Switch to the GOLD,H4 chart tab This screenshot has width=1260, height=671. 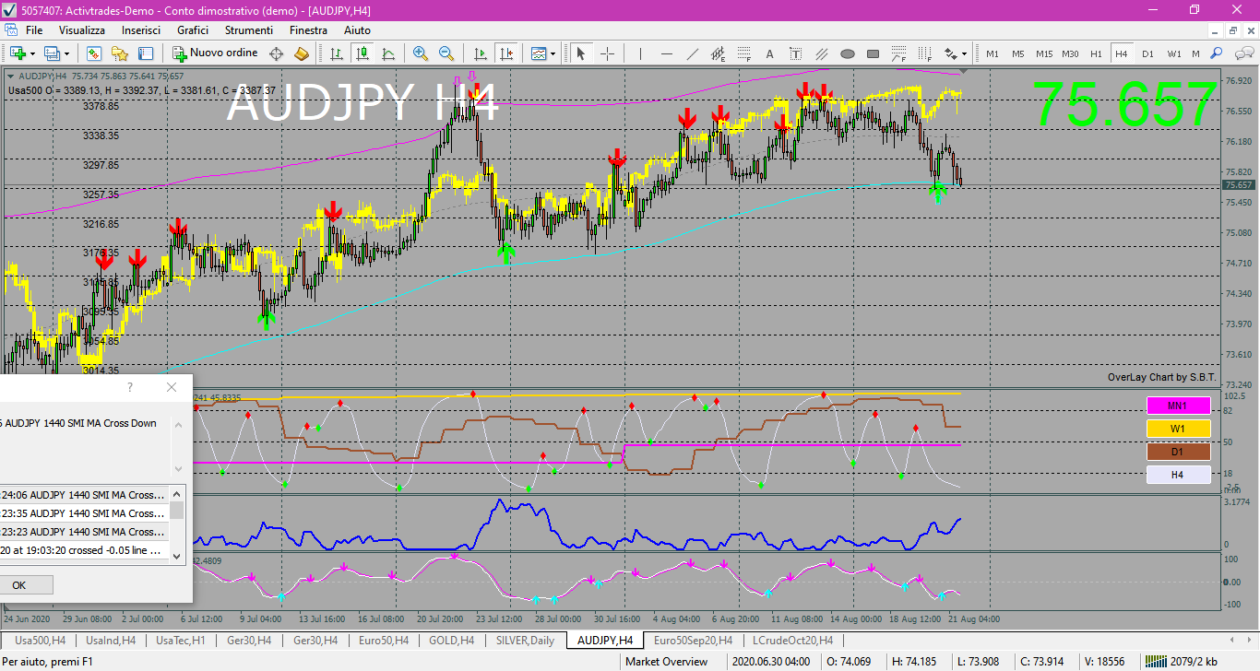(x=452, y=640)
